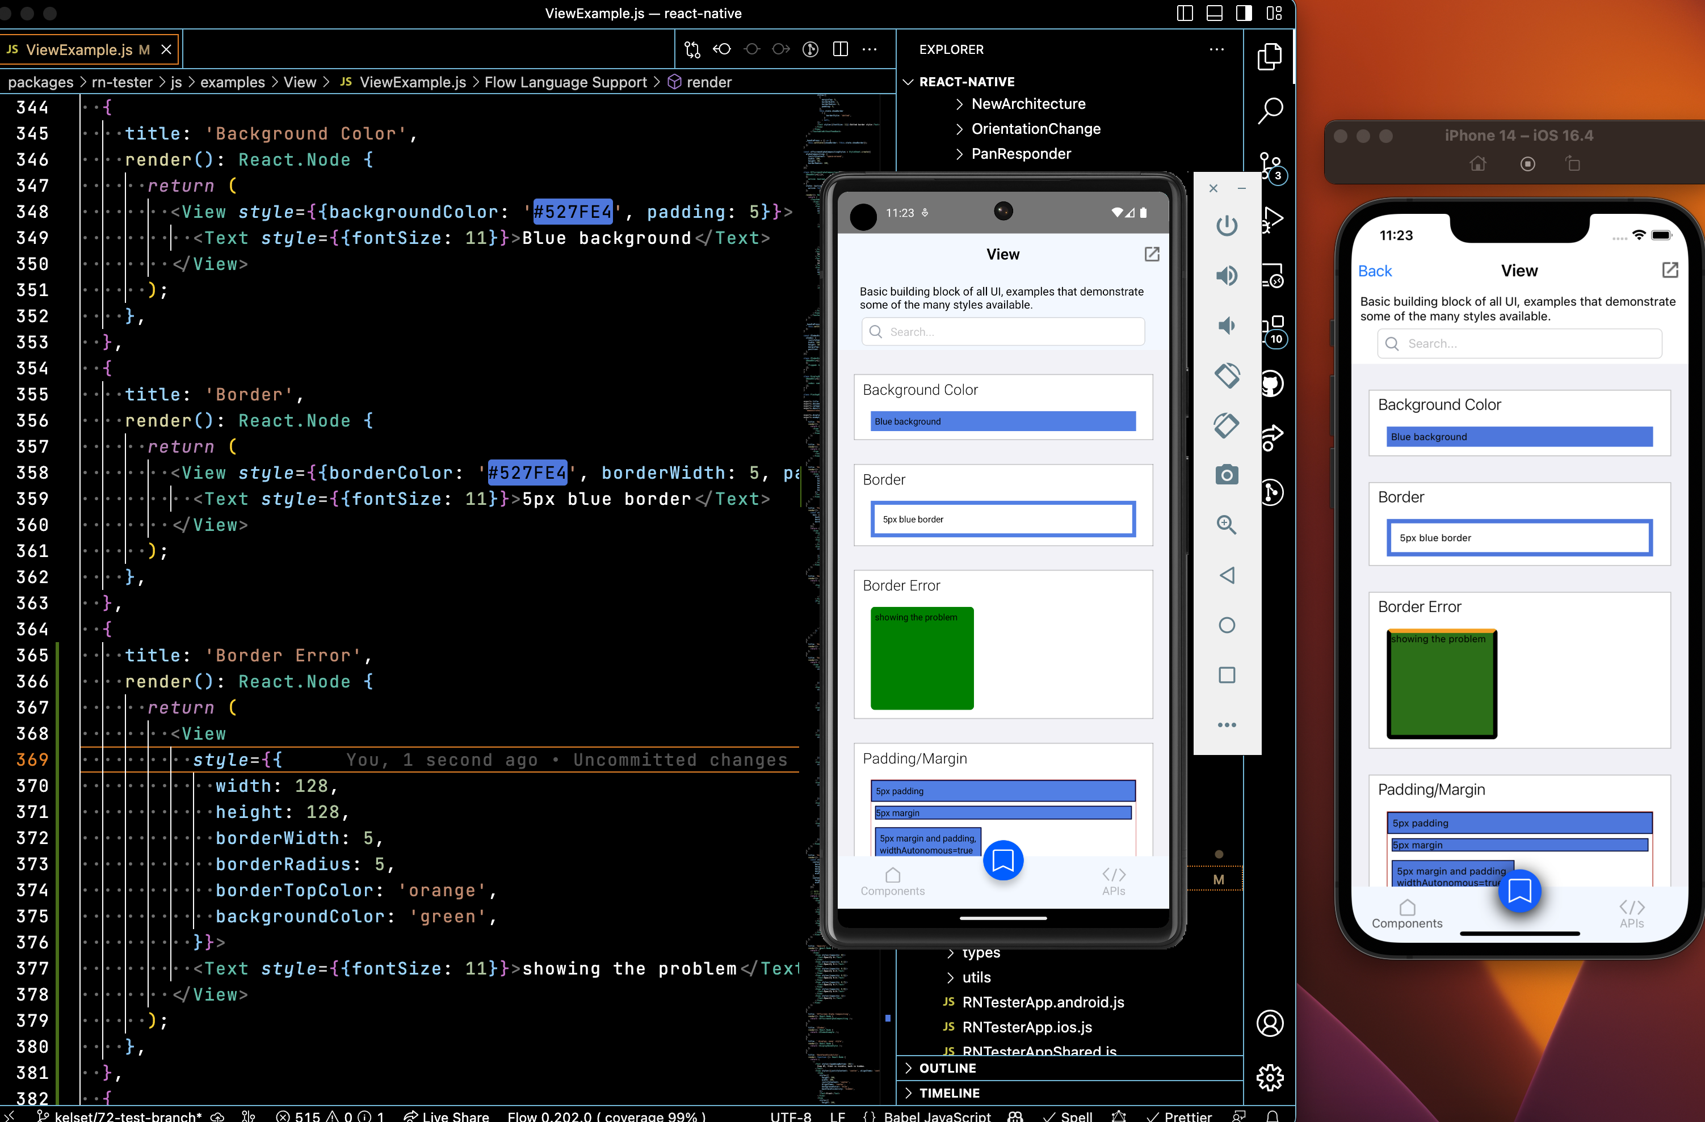Open the Flow Language Support breadcrumb
This screenshot has width=1705, height=1122.
coord(565,82)
